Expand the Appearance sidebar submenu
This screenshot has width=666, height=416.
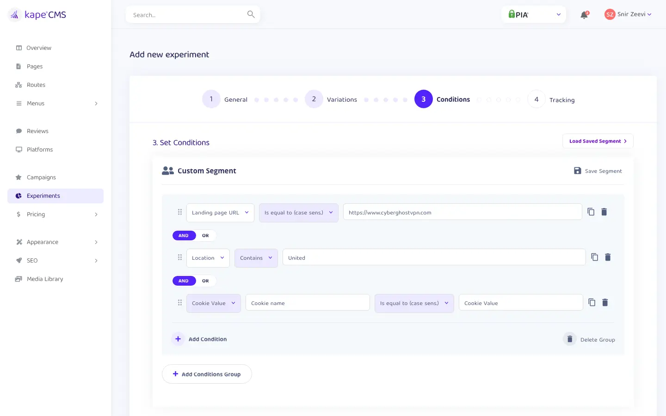tap(96, 242)
